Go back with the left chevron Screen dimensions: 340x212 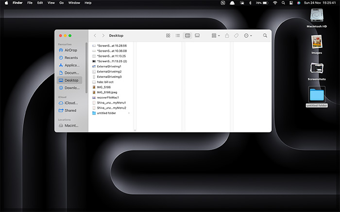[x=95, y=35]
